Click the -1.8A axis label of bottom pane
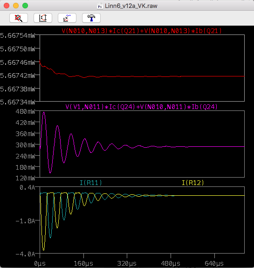Viewport: 254px width, 268px height. [25, 221]
